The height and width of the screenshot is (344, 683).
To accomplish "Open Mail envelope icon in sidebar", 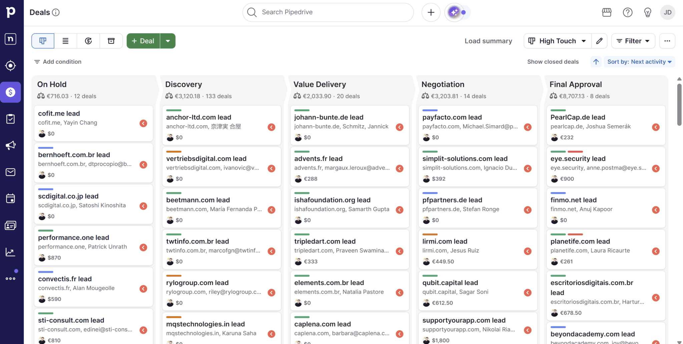I will pos(11,172).
